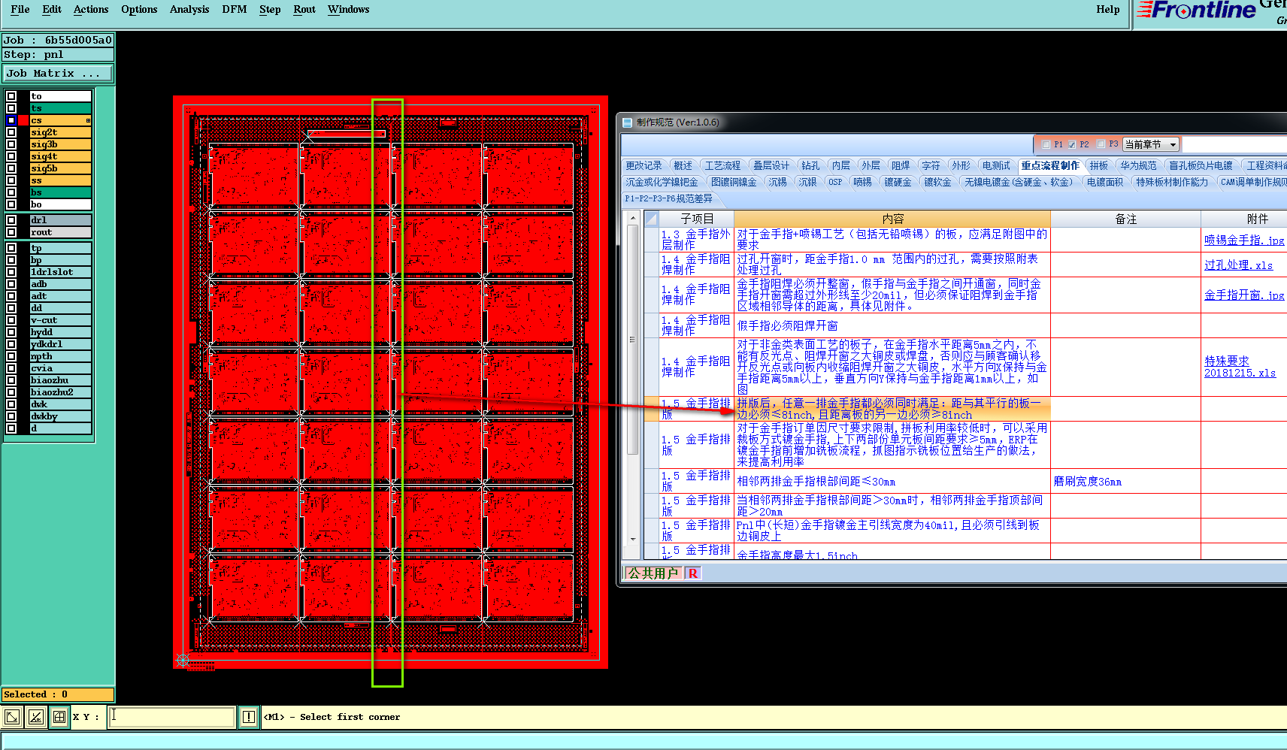Click the search field next to 当前章节
The width and height of the screenshot is (1287, 750).
(1234, 144)
